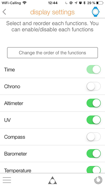Tap the alarm clock status icon

pyautogui.click(x=81, y=3)
